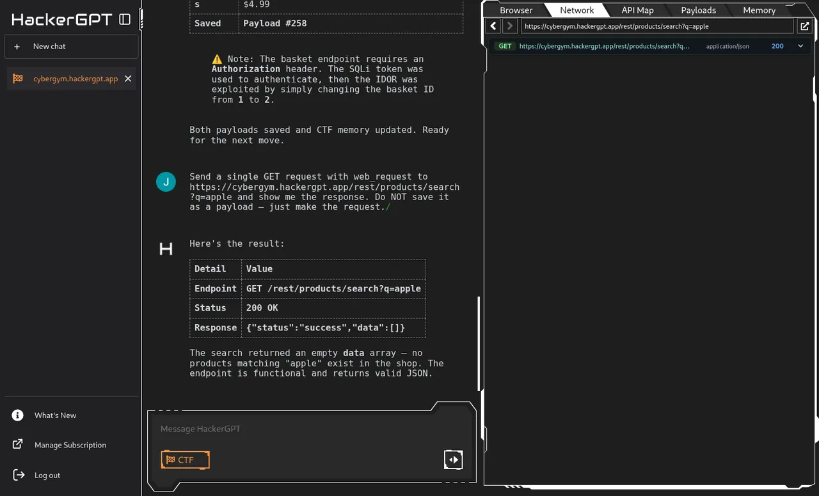Click the chat scrollbar thumb

pyautogui.click(x=479, y=343)
